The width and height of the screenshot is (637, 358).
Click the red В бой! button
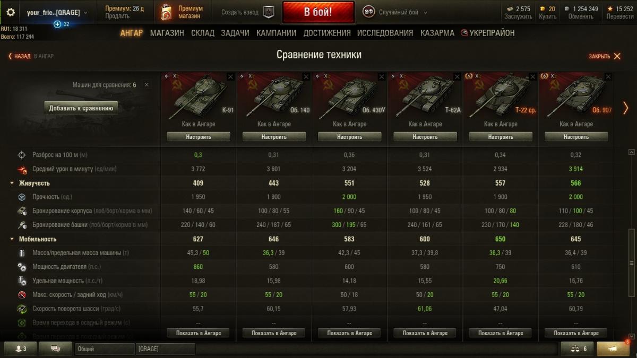point(318,12)
